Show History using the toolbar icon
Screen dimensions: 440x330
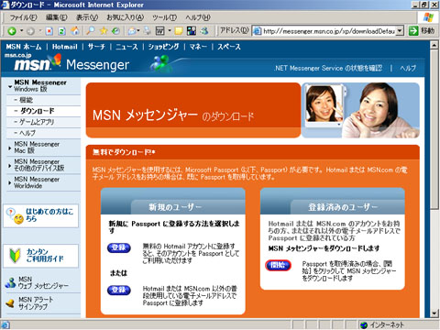tap(115, 31)
